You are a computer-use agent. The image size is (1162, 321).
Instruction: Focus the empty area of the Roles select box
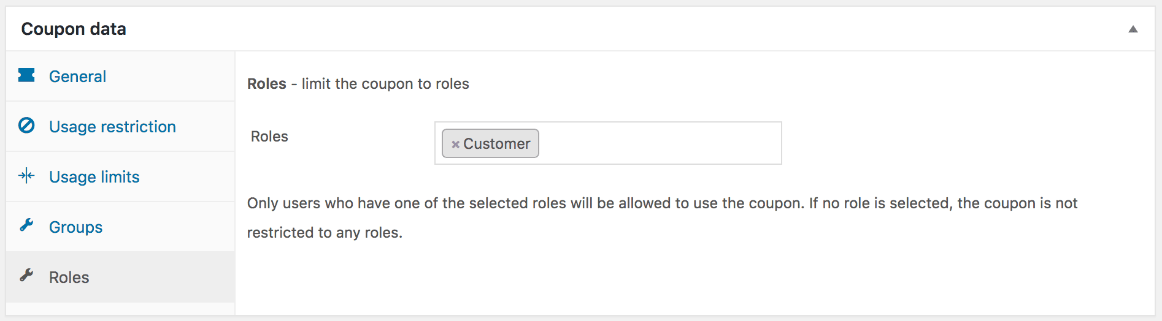[x=659, y=143]
